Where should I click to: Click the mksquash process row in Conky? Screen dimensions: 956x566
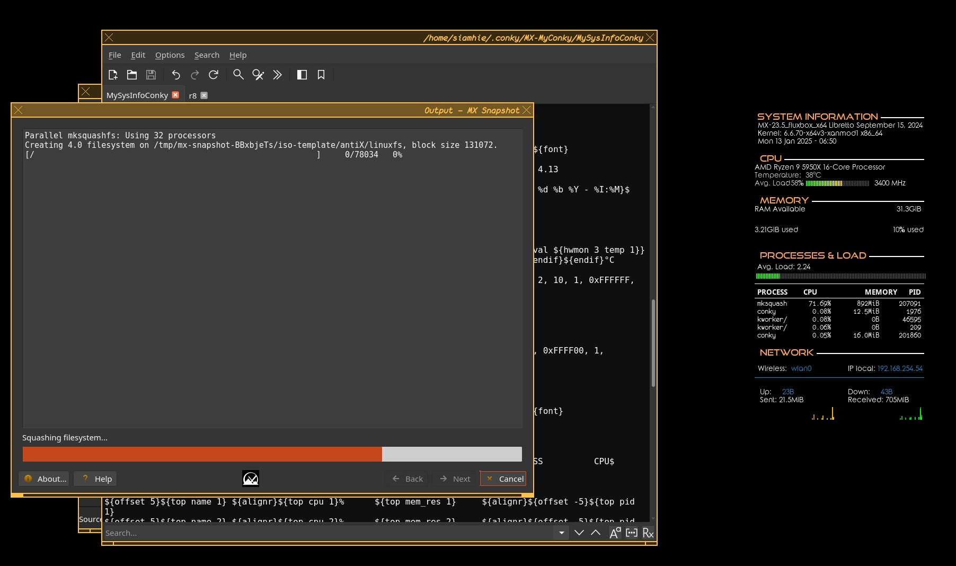coord(839,304)
